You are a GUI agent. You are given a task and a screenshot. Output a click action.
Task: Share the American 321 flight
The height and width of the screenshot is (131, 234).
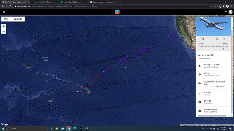[217, 39]
